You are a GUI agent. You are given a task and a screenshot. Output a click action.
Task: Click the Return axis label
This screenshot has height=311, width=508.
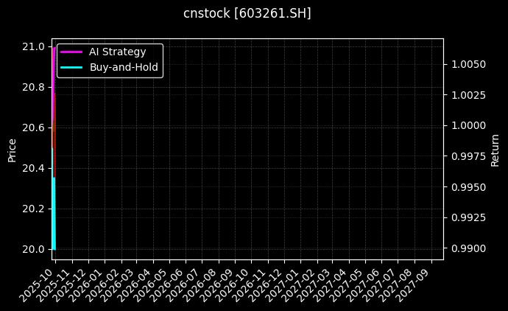[x=495, y=150]
